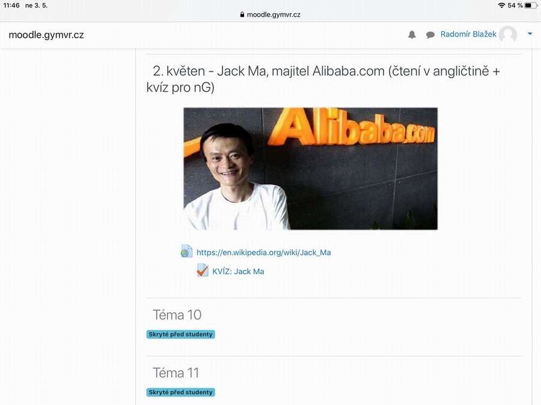Open the KVÍZ: Jack Ma quiz
Image resolution: width=541 pixels, height=405 pixels.
tap(238, 271)
